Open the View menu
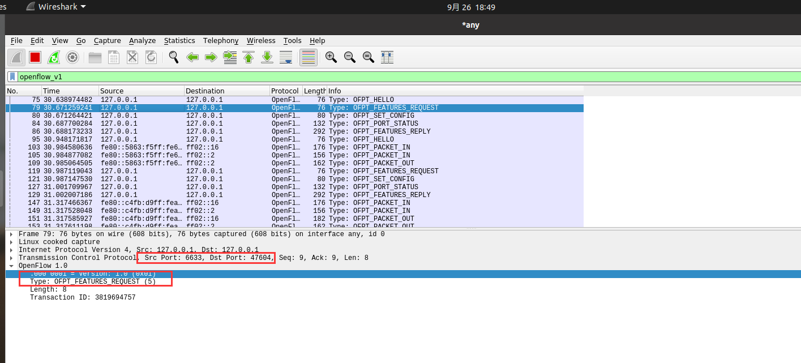 pyautogui.click(x=60, y=41)
